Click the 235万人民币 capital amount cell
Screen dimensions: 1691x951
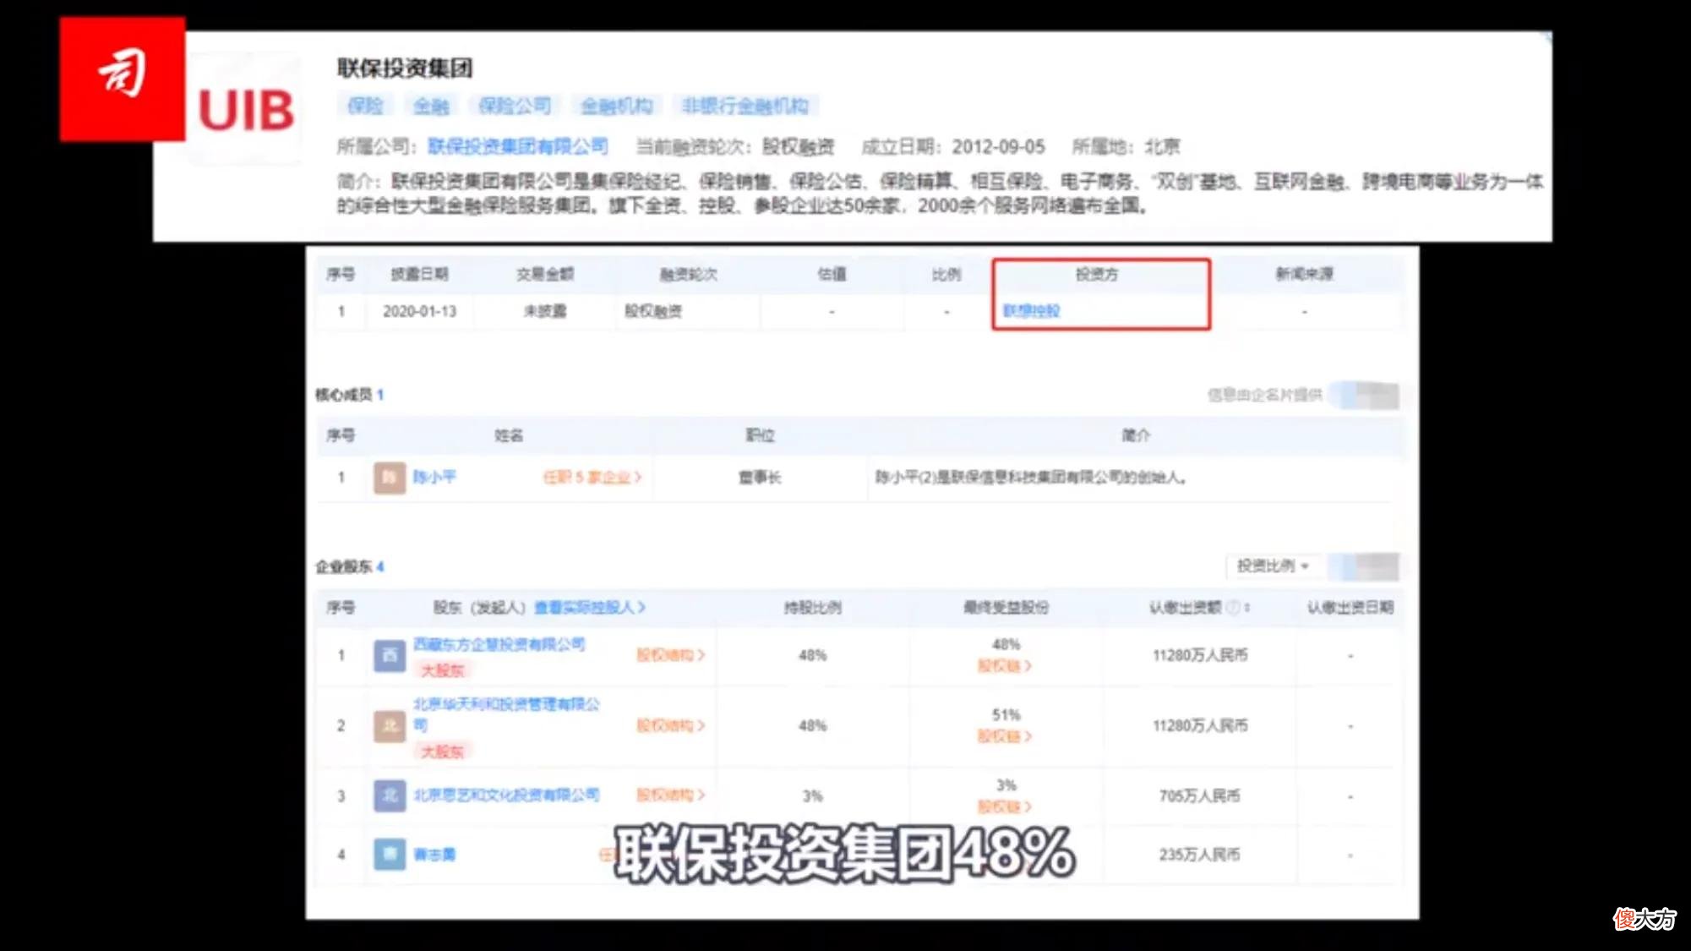point(1199,855)
